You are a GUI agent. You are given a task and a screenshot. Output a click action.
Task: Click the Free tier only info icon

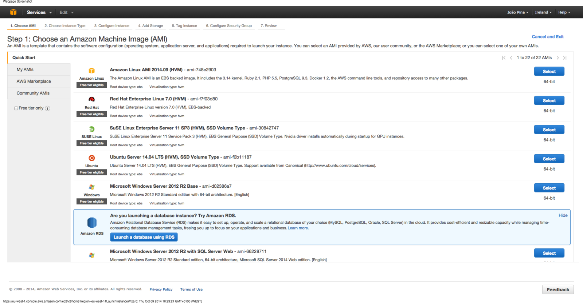pyautogui.click(x=47, y=108)
